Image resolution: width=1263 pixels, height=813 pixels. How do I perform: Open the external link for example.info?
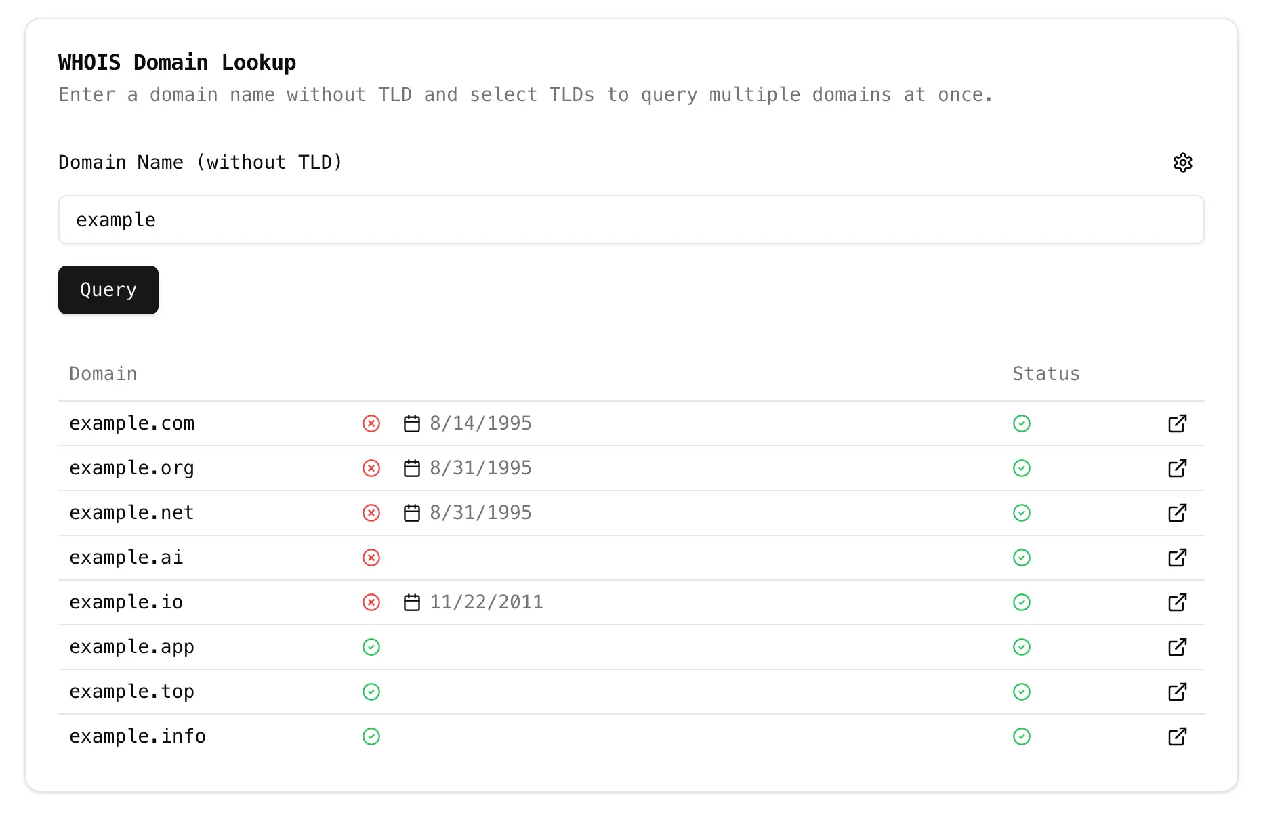tap(1177, 736)
